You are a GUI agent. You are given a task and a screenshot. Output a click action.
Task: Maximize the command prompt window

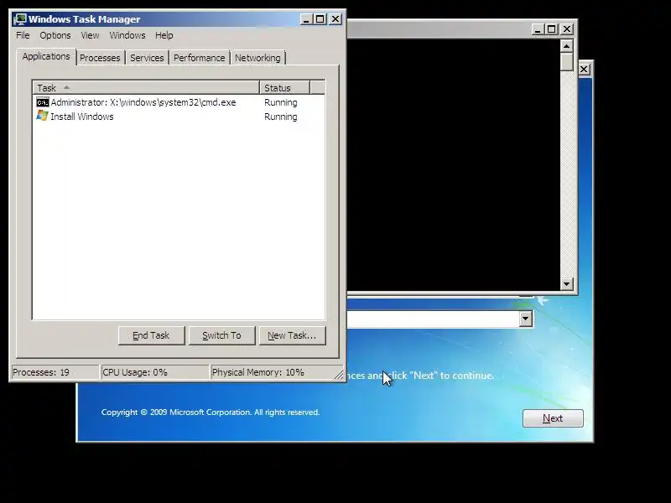click(552, 29)
